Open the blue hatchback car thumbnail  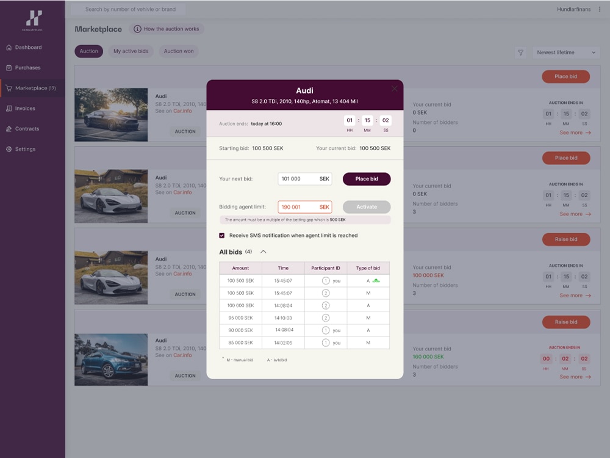[x=111, y=360]
